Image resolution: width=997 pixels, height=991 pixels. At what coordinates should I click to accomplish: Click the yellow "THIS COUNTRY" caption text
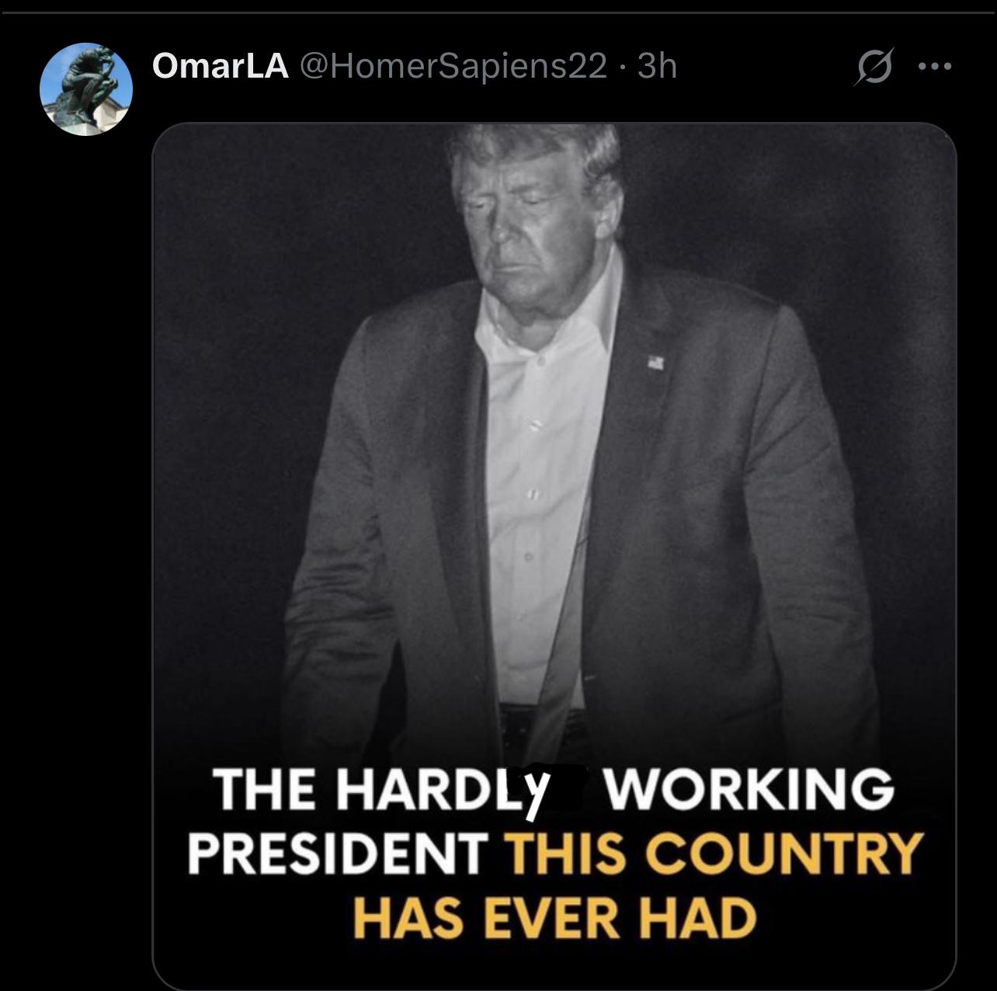[x=714, y=854]
